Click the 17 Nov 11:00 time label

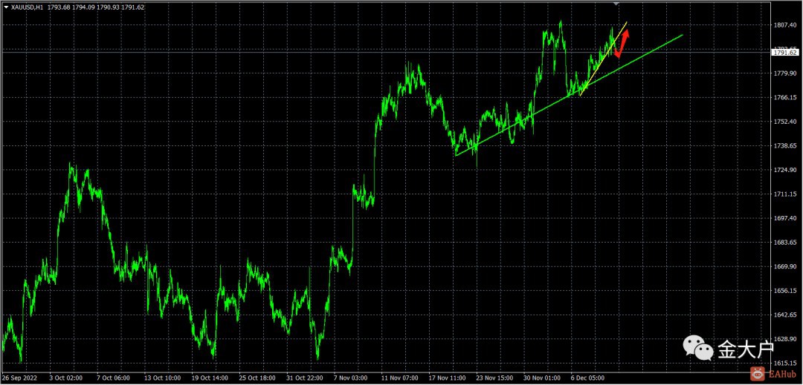click(447, 378)
